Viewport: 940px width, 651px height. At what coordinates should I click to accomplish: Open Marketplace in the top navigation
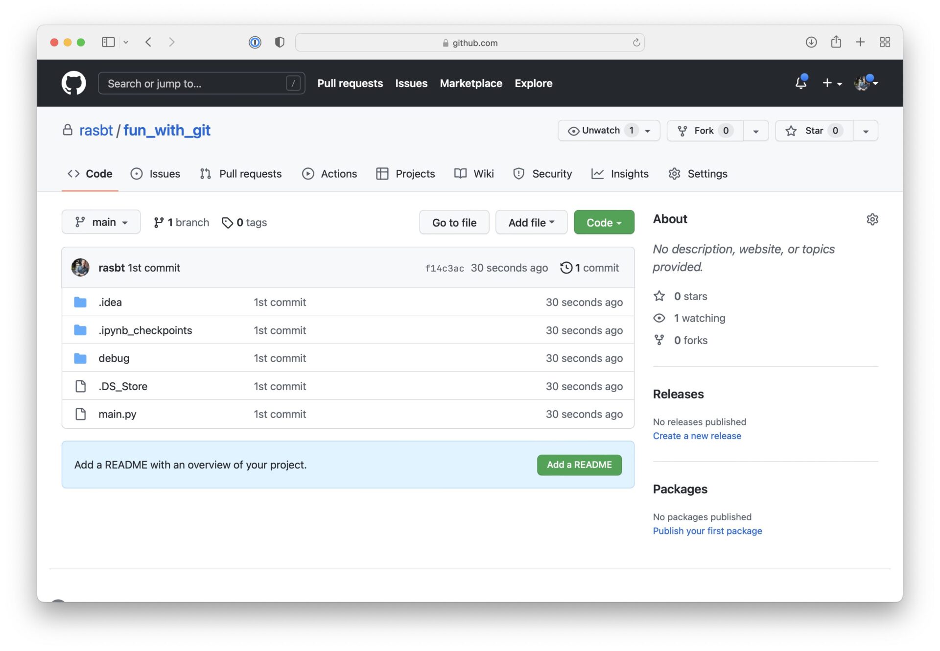pyautogui.click(x=471, y=83)
